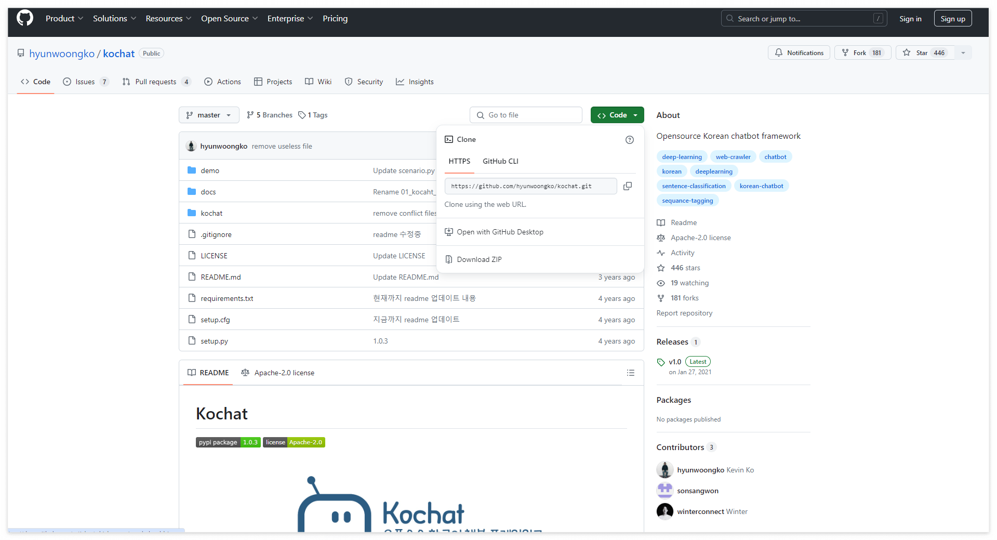Viewport: 997px width, 540px height.
Task: Open the Product dropdown menu
Action: 64,18
